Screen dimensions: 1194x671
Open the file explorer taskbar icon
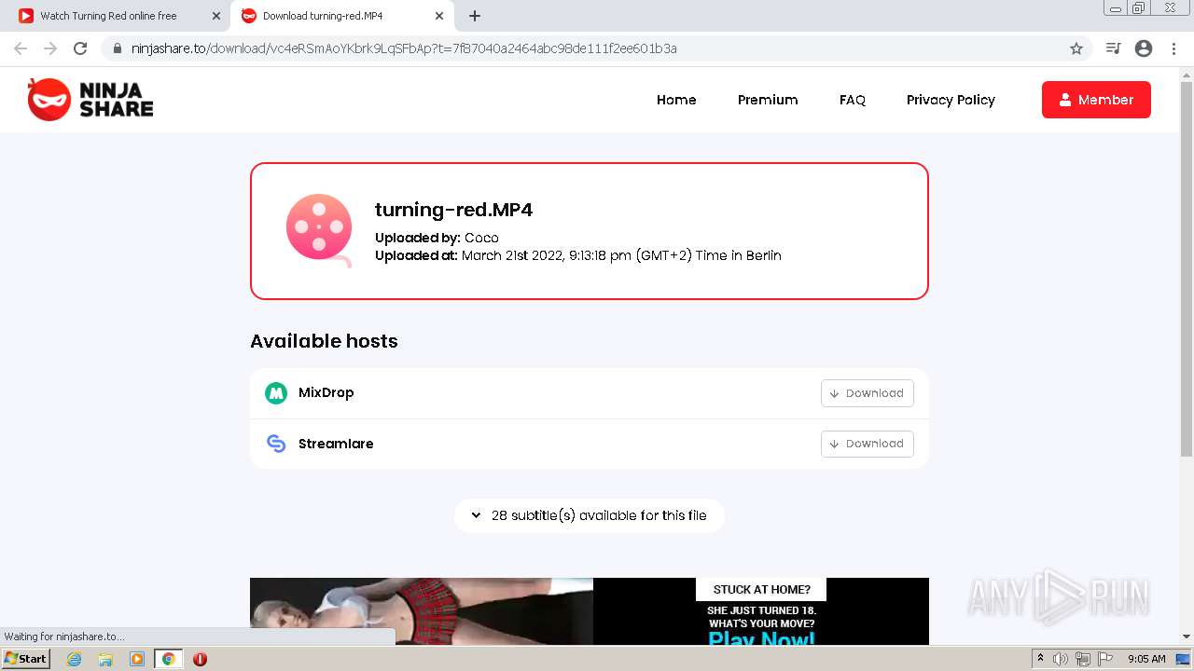105,659
